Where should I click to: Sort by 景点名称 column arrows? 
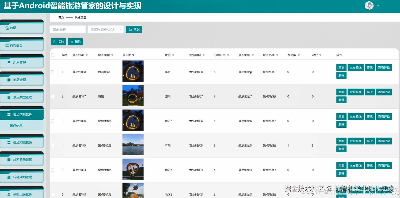[87, 55]
